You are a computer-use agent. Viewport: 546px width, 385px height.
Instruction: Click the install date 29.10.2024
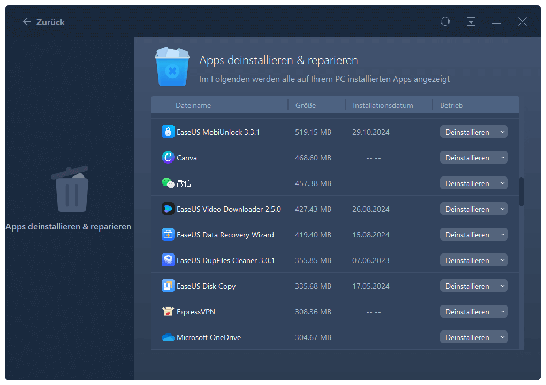coord(371,132)
